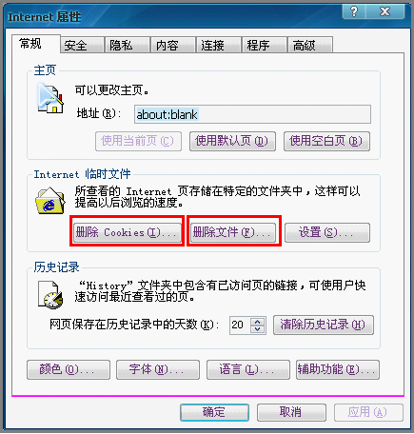Select the 高级 tab
The width and height of the screenshot is (414, 434).
coord(310,45)
